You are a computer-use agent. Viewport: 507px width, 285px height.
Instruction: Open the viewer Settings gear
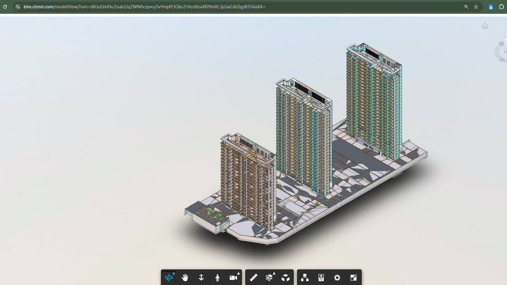[337, 277]
